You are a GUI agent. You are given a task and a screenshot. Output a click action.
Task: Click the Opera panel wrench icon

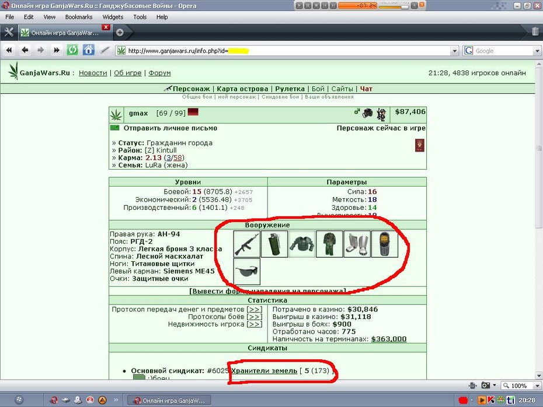pyautogui.click(x=9, y=32)
